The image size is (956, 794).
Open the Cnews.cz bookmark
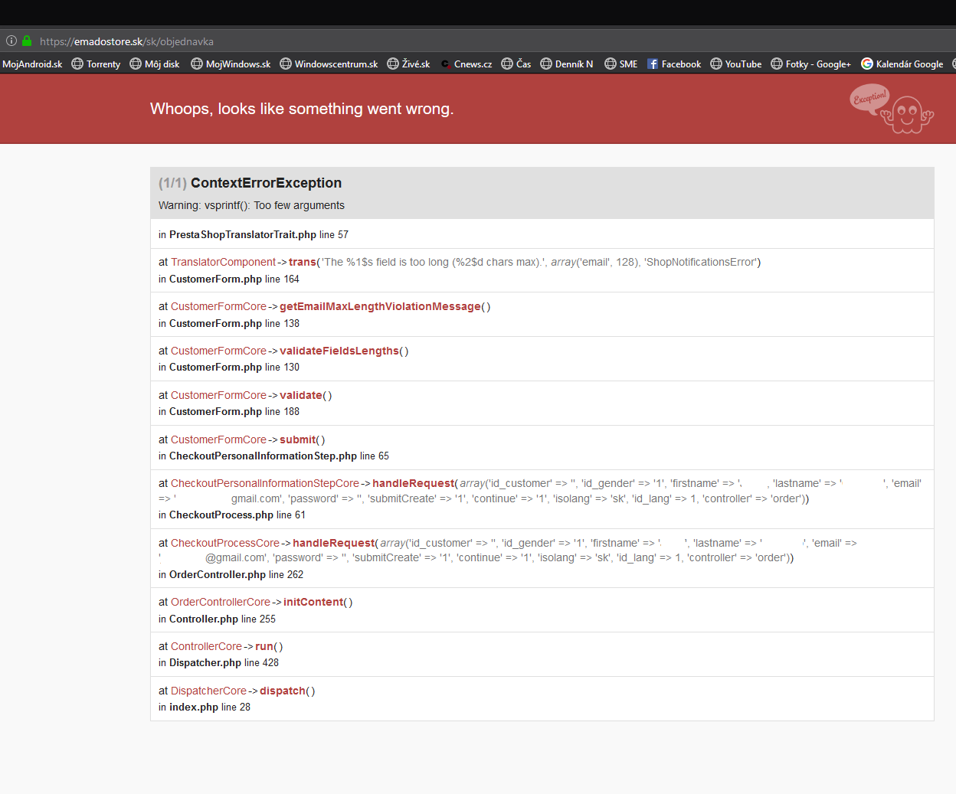[466, 64]
